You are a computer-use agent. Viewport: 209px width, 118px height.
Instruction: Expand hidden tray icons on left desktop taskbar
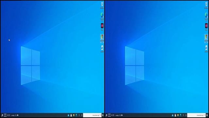point(10,115)
